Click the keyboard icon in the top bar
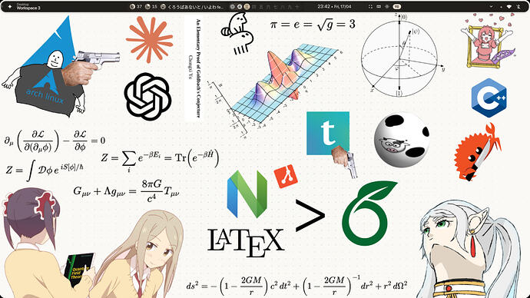530x298 pixels. [379, 6]
